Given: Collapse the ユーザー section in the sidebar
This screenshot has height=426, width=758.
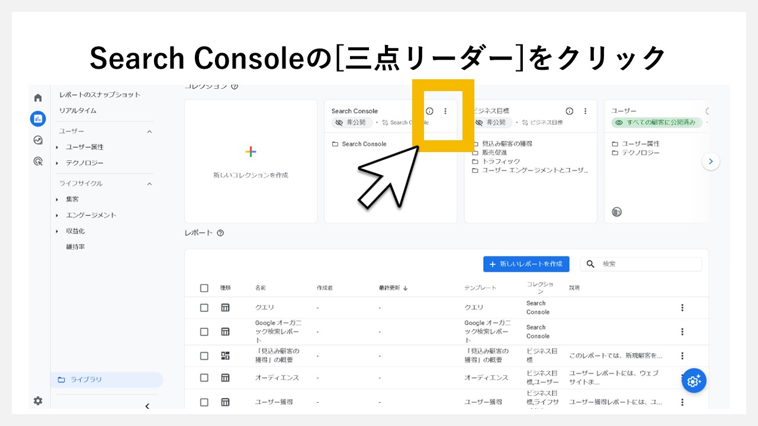Looking at the screenshot, I should click(x=149, y=131).
